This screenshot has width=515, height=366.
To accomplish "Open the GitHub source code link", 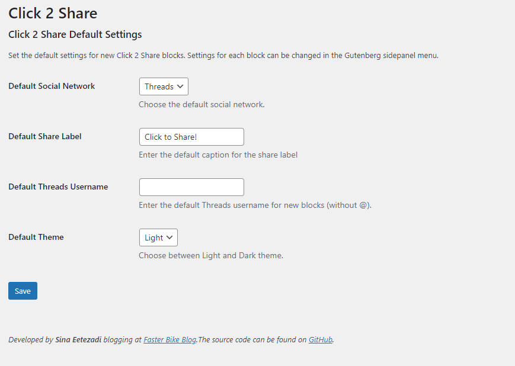I will [320, 340].
